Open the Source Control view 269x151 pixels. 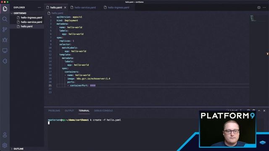tap(5, 29)
